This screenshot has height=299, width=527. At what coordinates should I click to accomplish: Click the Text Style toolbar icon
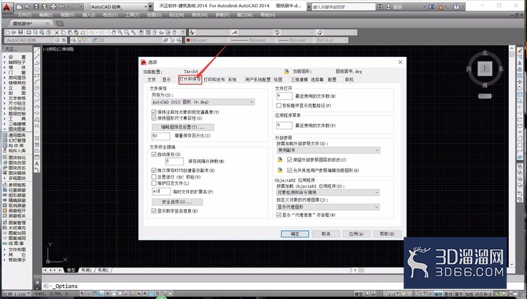[x=192, y=33]
